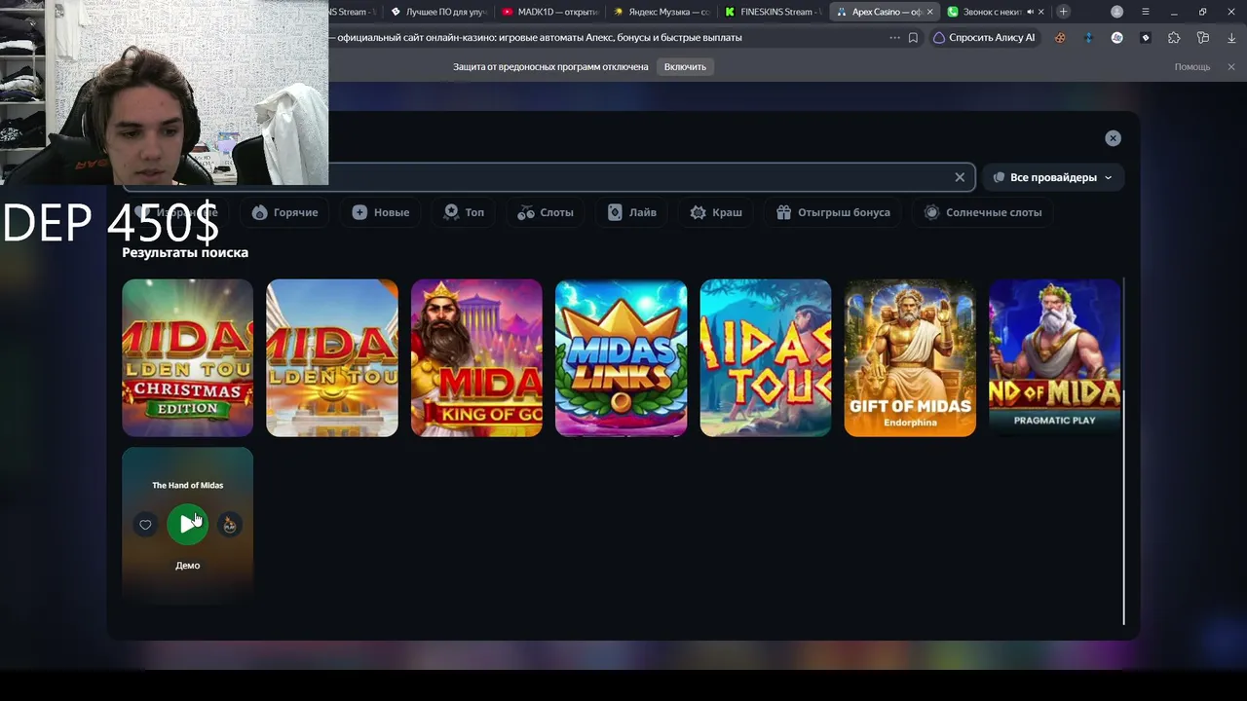Viewport: 1247px width, 701px height.
Task: Switch to the Яндекс Музыка tab
Action: coord(661,12)
